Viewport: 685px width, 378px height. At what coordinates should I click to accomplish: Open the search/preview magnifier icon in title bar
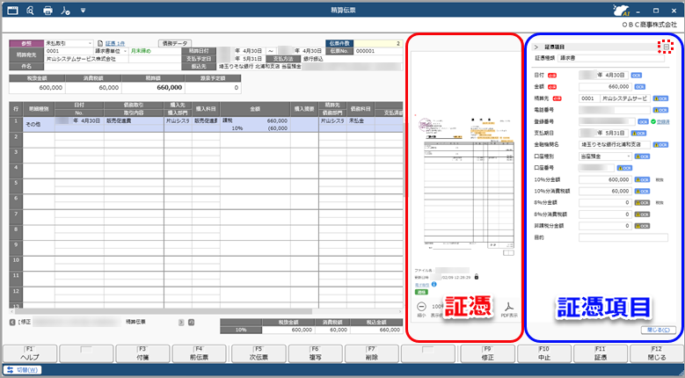coord(30,11)
